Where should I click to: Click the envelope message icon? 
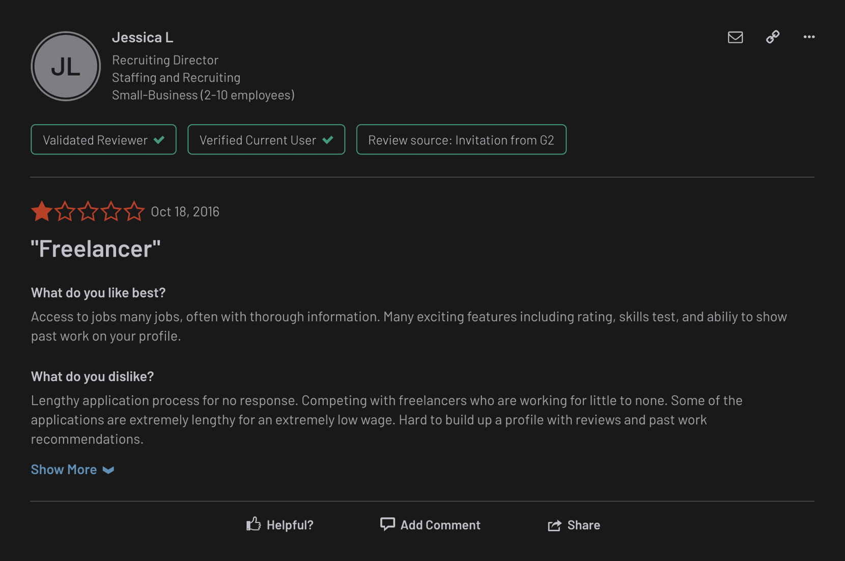pos(735,37)
